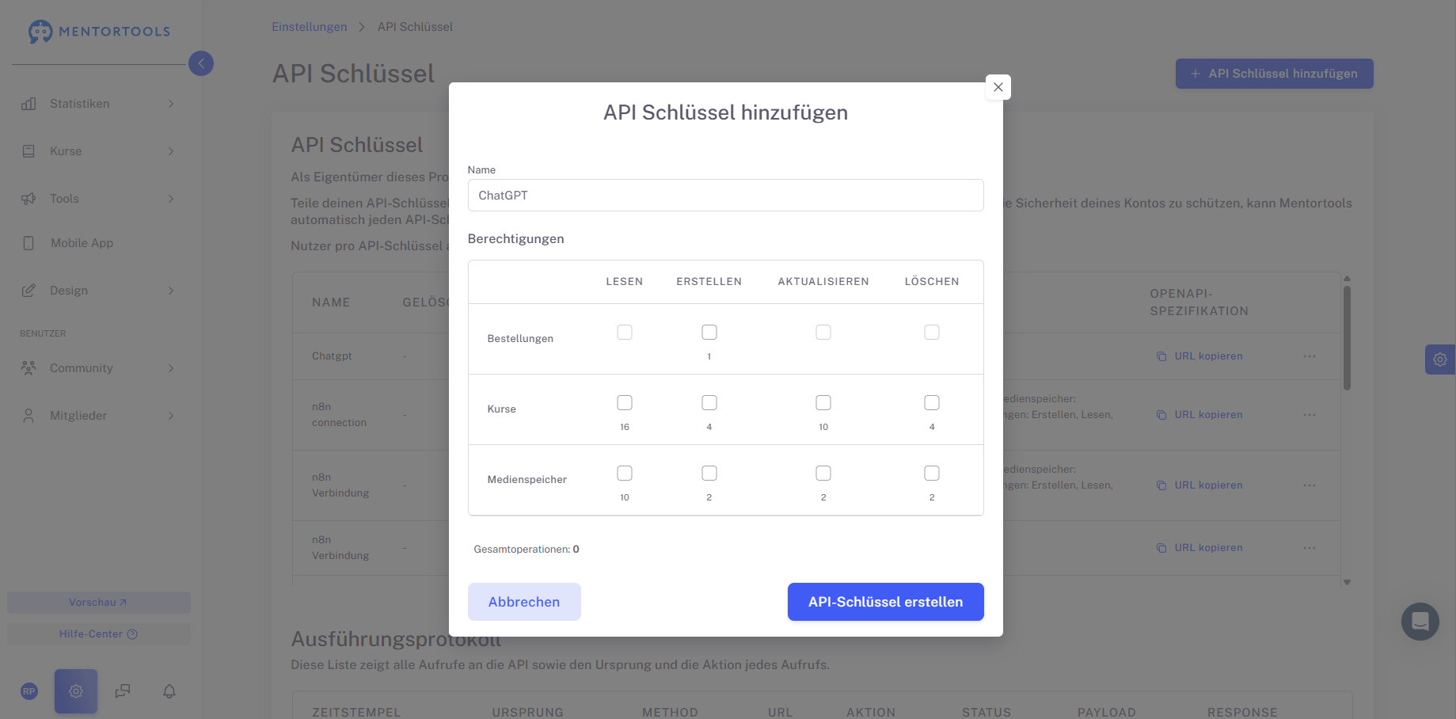Open the chat messages icon in bottom bar
The height and width of the screenshot is (719, 1456).
123,691
